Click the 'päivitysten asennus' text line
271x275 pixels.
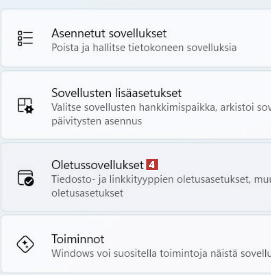point(97,121)
